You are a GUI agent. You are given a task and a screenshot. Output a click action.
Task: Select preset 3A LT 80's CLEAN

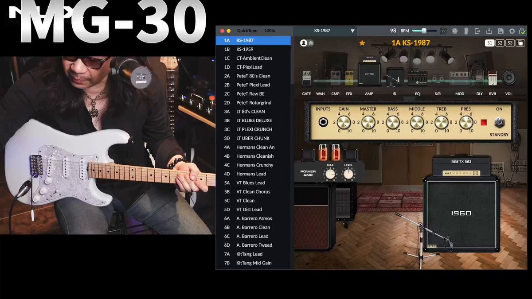click(253, 112)
